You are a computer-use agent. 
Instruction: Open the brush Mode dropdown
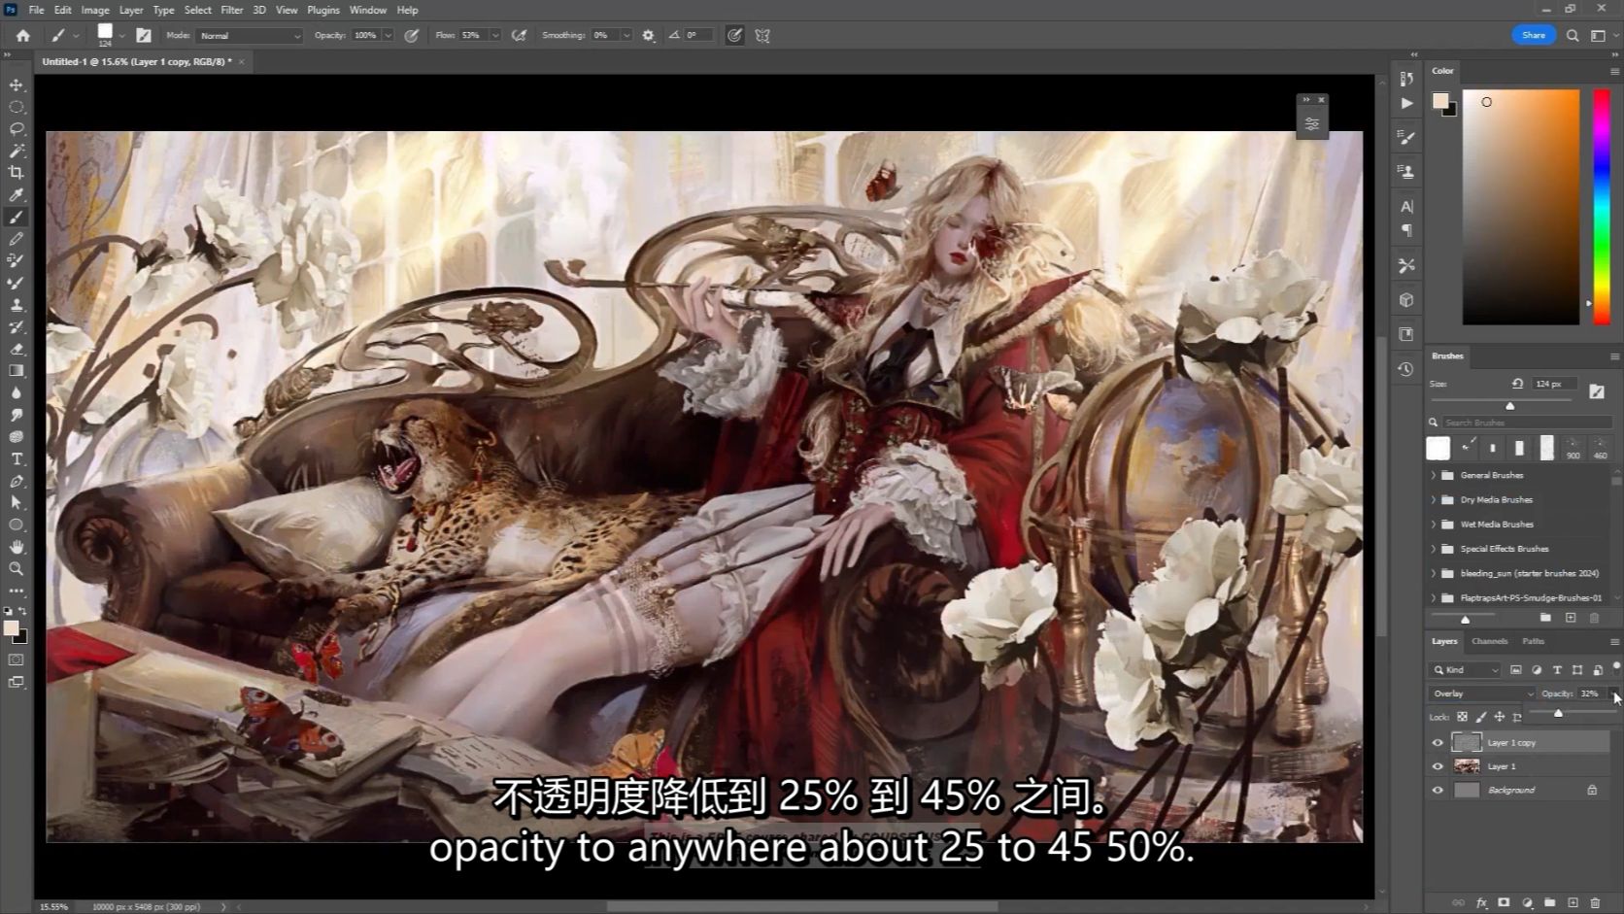tap(251, 36)
